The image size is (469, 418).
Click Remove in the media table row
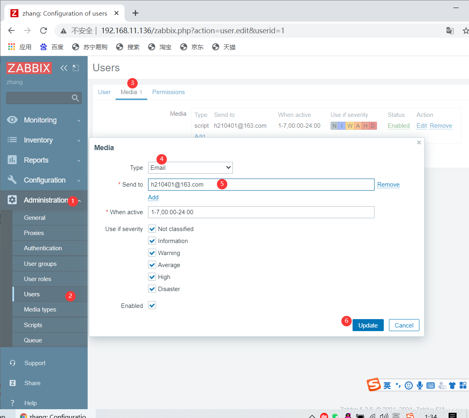(x=441, y=126)
